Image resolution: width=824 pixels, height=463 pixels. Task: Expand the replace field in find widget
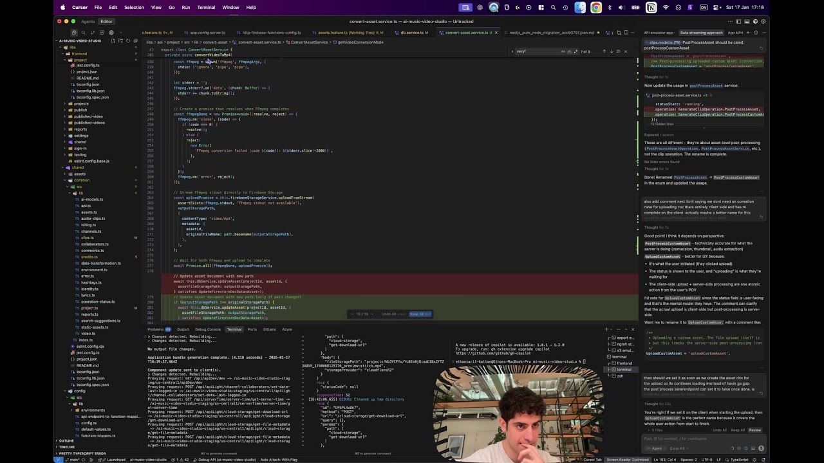point(512,51)
